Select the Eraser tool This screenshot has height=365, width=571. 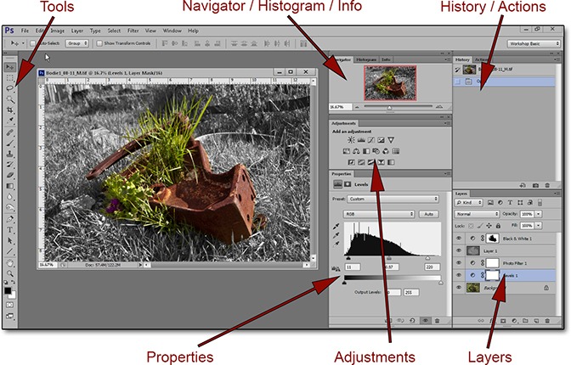point(10,175)
